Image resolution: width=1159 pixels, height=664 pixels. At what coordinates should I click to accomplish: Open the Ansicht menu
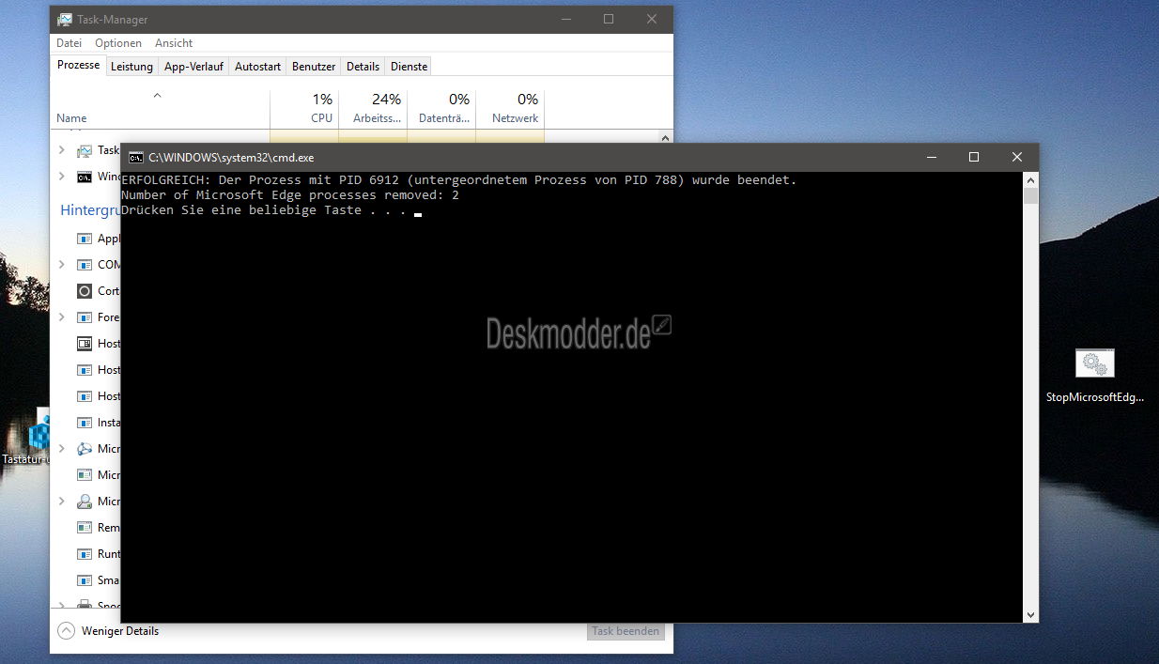point(174,43)
